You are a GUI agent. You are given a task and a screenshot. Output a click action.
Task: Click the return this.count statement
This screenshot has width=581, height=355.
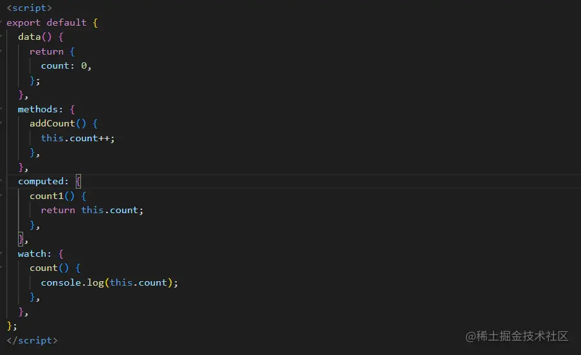tap(92, 211)
